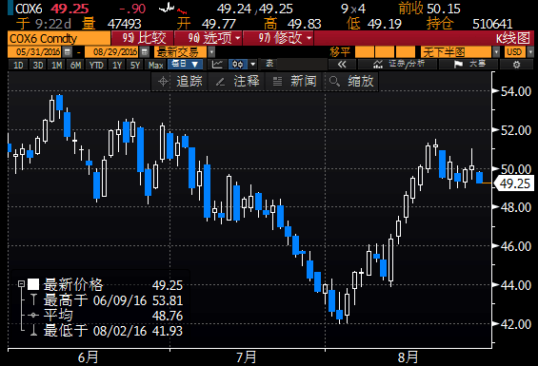Click the 证券/分析 chart icon
Image resolution: width=538 pixels, height=366 pixels.
(377, 64)
